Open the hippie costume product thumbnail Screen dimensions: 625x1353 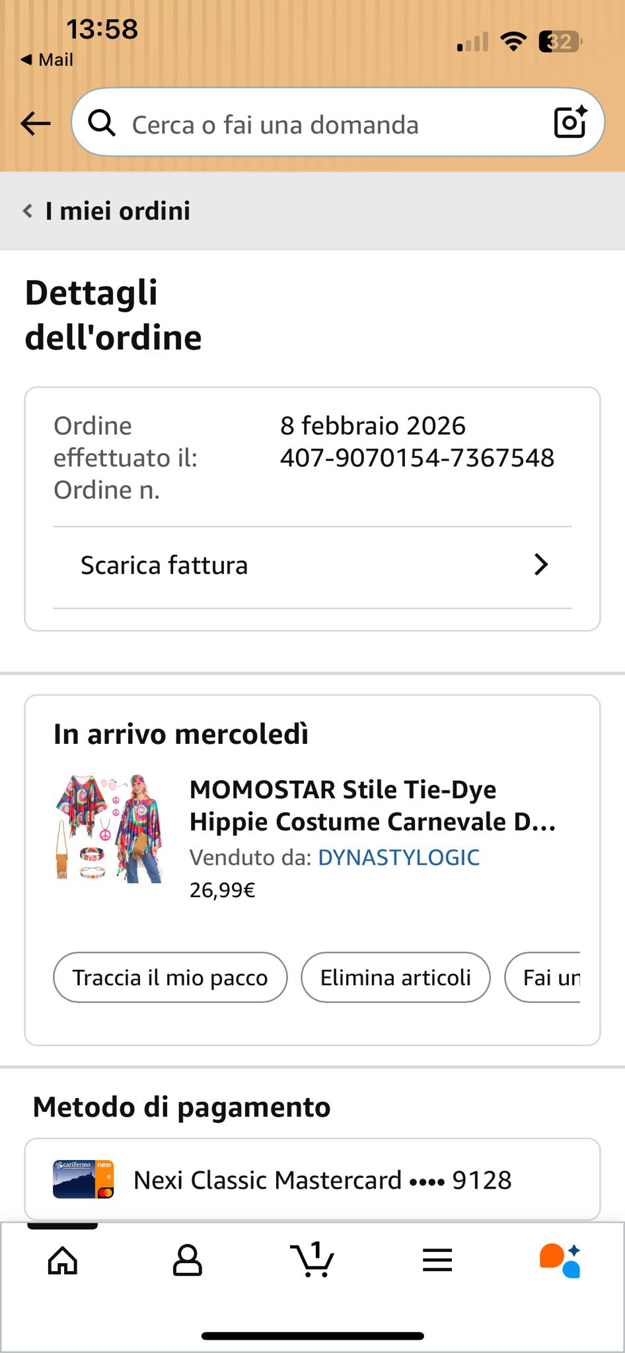[109, 828]
